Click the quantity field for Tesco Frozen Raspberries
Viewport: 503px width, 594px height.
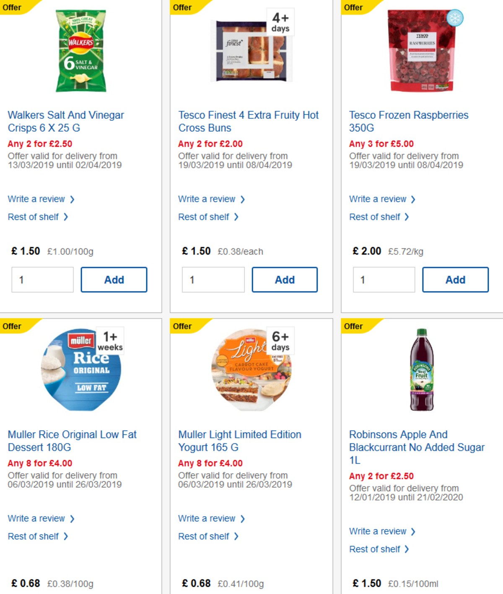[384, 279]
